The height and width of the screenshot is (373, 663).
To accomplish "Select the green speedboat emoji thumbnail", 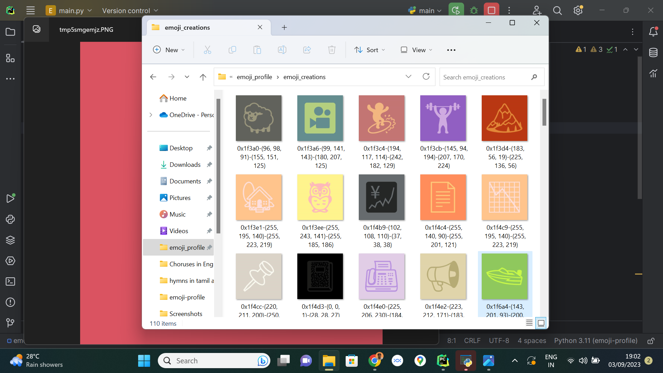I will (x=505, y=276).
